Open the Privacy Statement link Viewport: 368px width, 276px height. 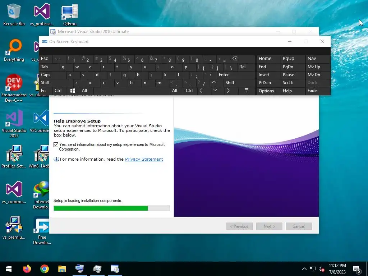(144, 159)
